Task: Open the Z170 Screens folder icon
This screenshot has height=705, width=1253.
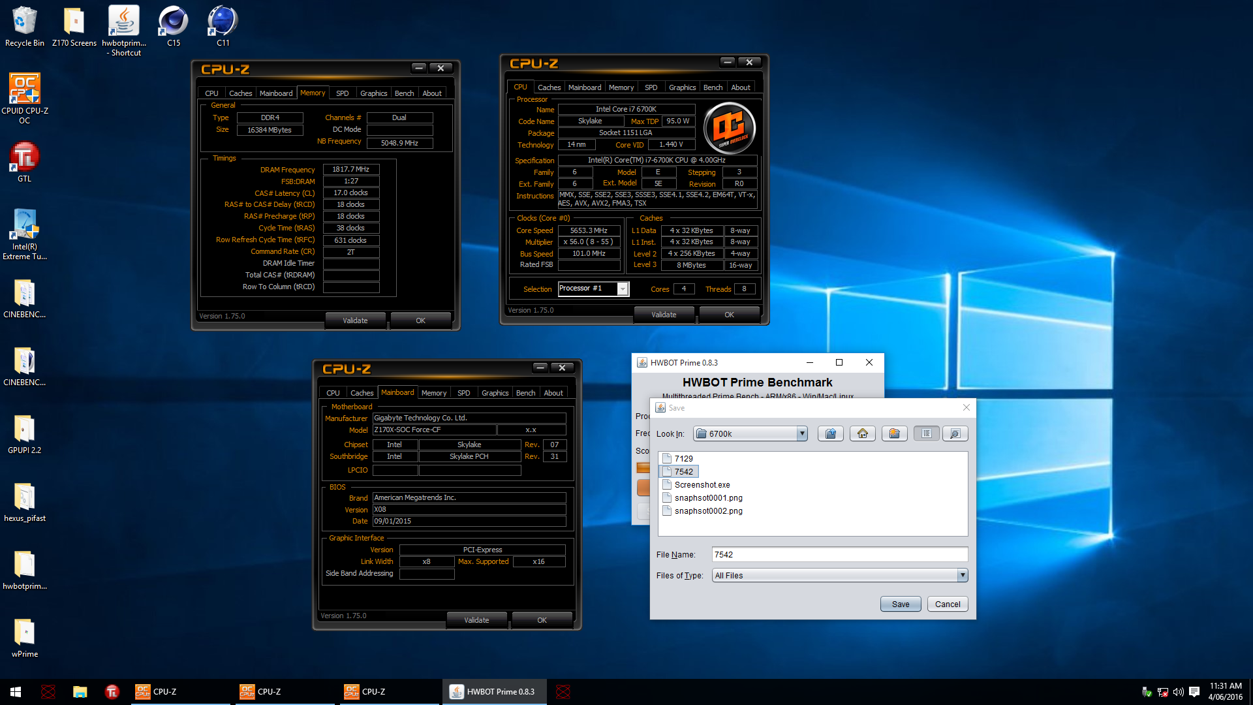Action: 74,27
